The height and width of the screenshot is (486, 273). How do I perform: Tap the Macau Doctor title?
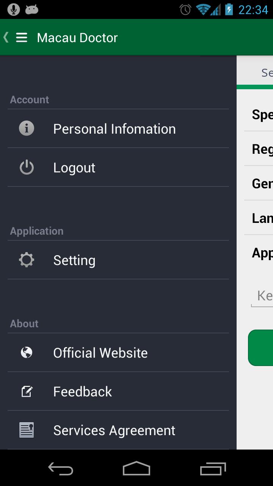pyautogui.click(x=77, y=38)
